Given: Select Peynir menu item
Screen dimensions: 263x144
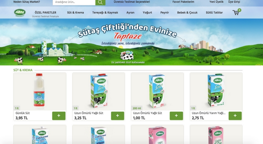Looking at the screenshot, I should click(165, 12).
